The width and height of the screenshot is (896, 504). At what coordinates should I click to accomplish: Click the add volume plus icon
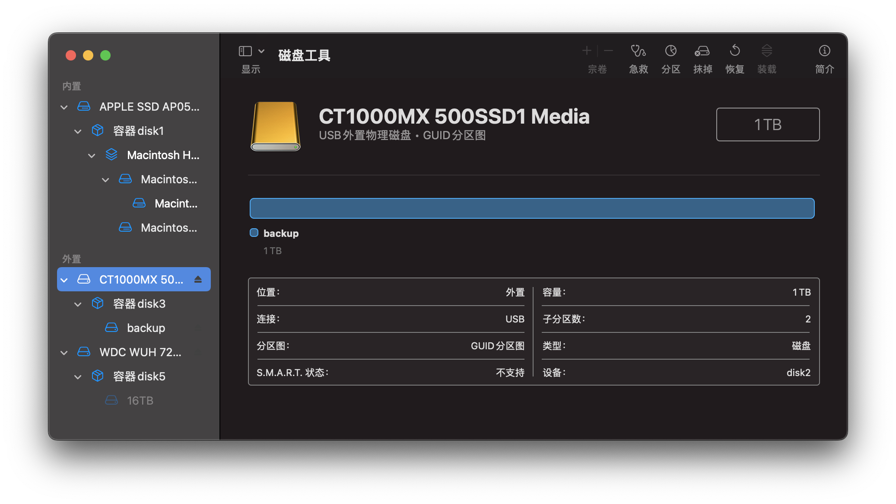coord(586,51)
